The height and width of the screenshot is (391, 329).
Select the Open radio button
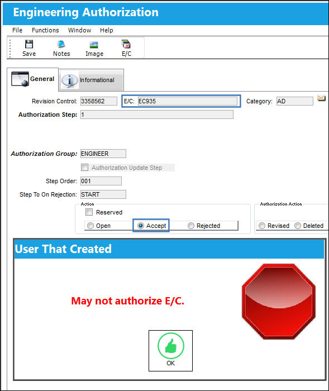[90, 226]
